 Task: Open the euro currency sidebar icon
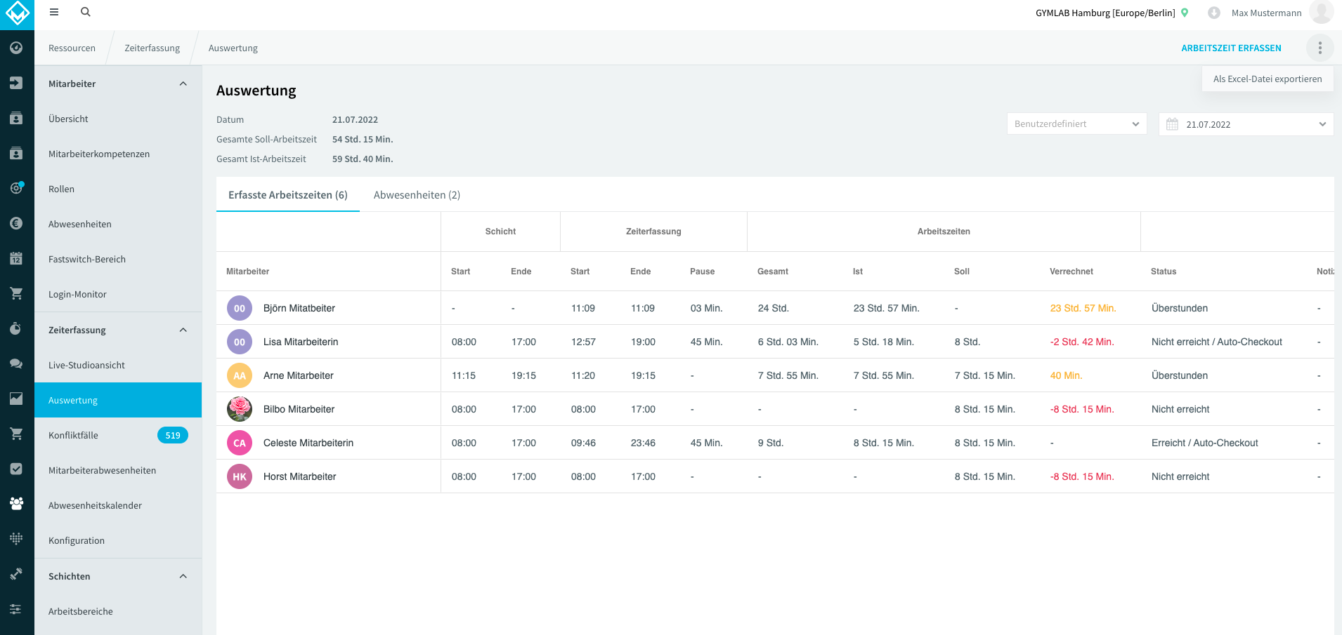point(16,223)
